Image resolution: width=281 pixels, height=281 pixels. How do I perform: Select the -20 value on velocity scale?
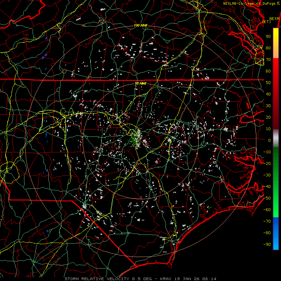click(x=267, y=164)
